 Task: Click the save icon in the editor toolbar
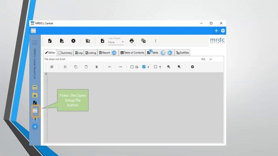(52, 67)
